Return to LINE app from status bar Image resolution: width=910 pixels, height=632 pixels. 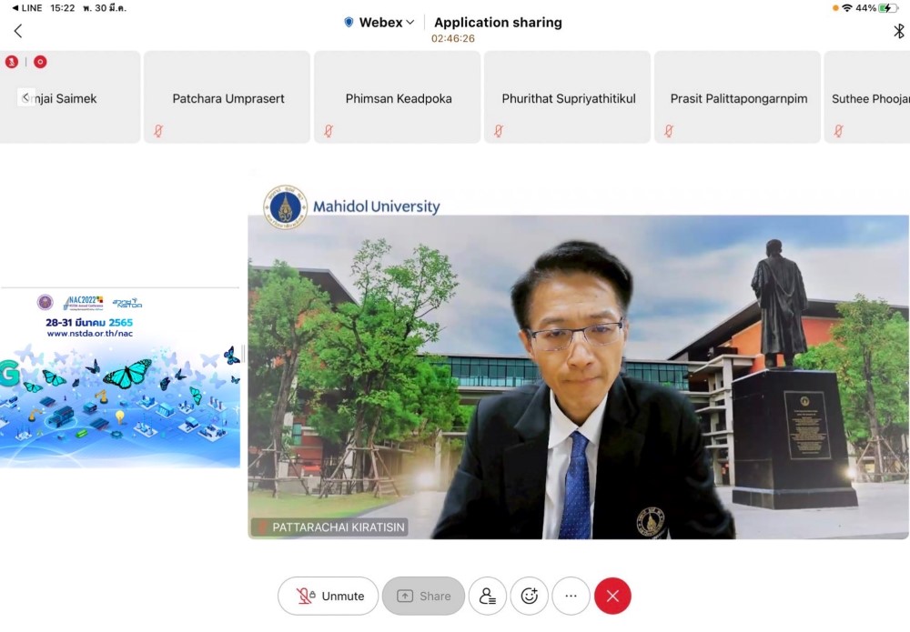coord(27,7)
